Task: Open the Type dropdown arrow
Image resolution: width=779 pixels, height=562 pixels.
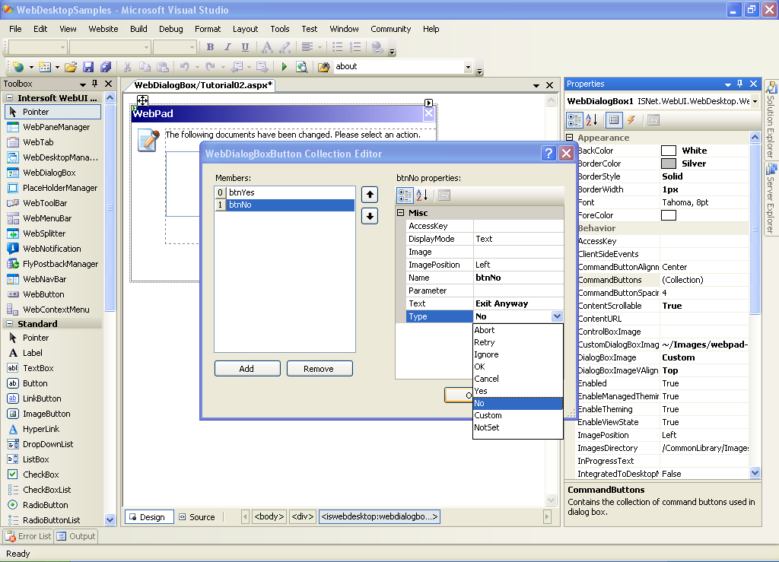Action: [557, 316]
